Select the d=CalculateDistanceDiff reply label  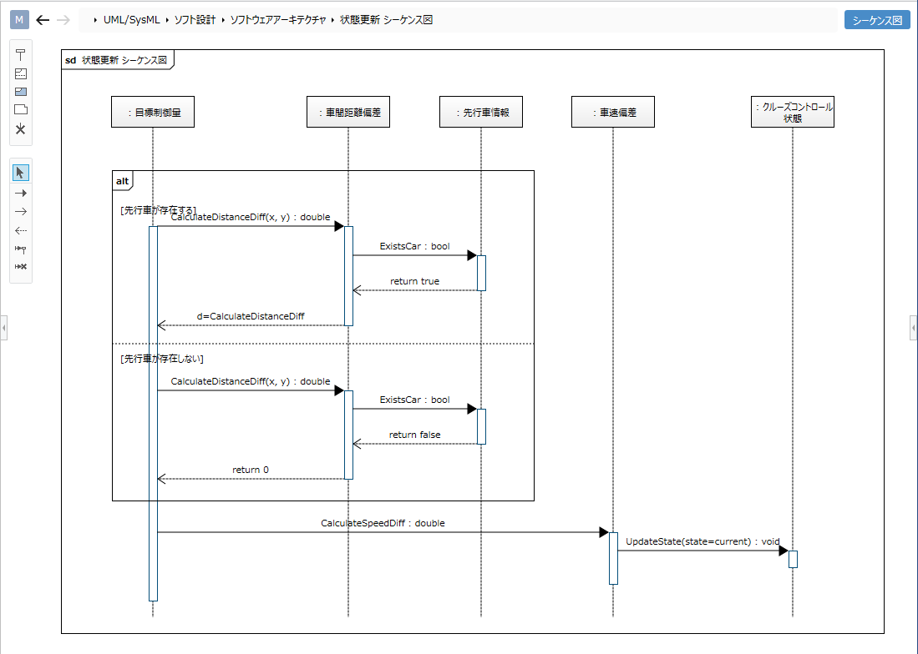(251, 316)
